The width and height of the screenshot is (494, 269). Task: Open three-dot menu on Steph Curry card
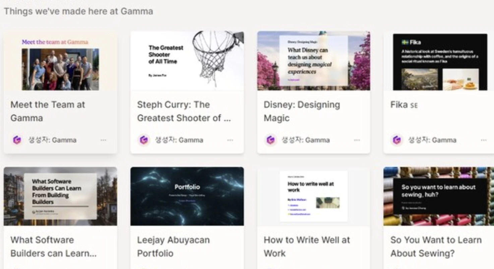pyautogui.click(x=230, y=140)
